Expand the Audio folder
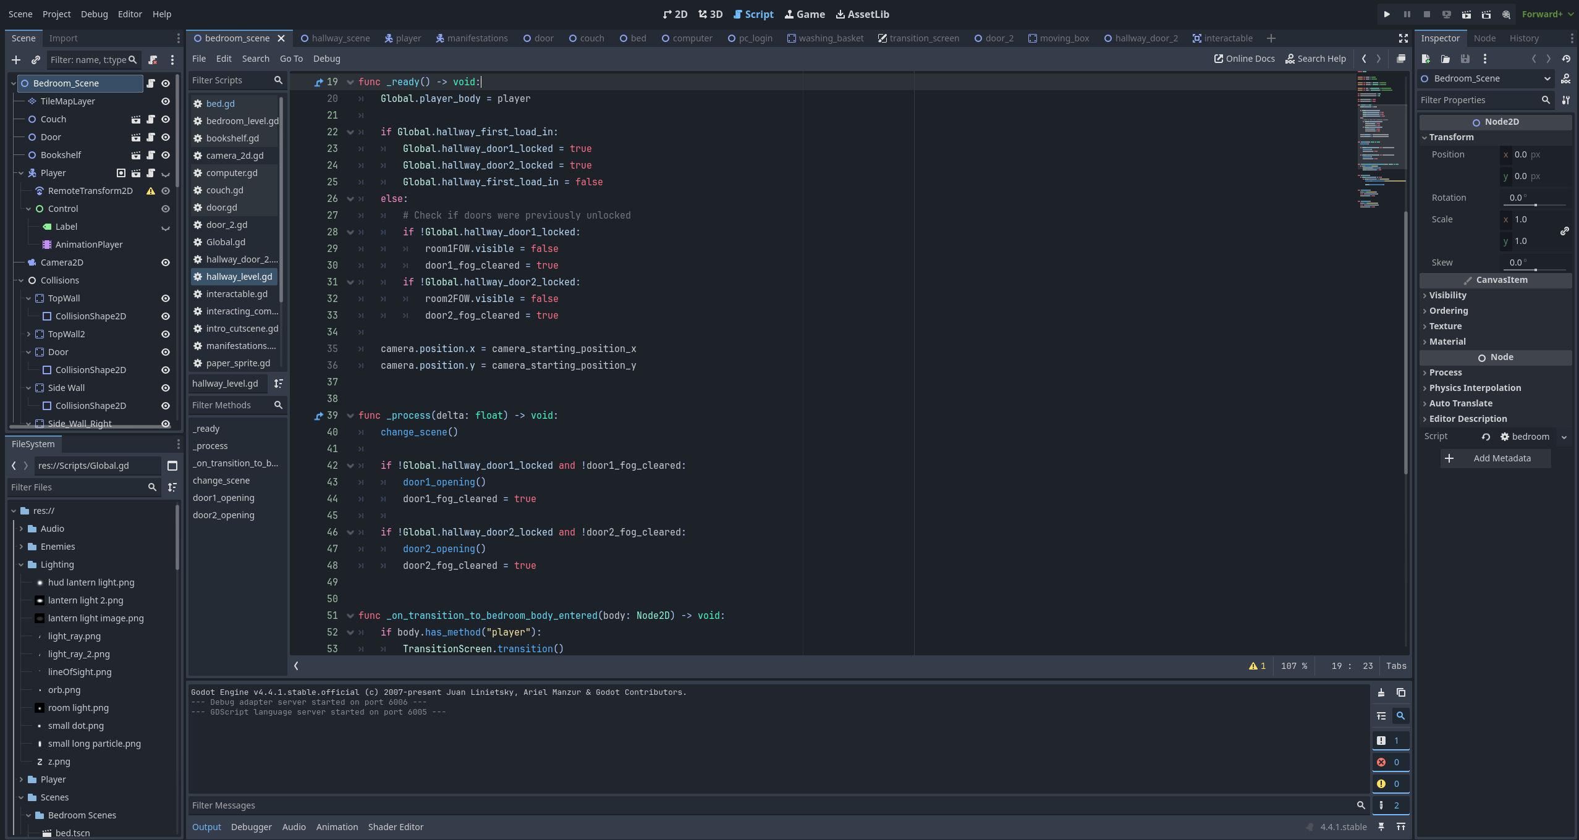Viewport: 1579px width, 840px height. point(21,529)
